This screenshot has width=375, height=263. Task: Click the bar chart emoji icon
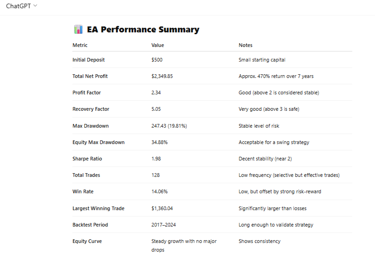click(x=78, y=30)
